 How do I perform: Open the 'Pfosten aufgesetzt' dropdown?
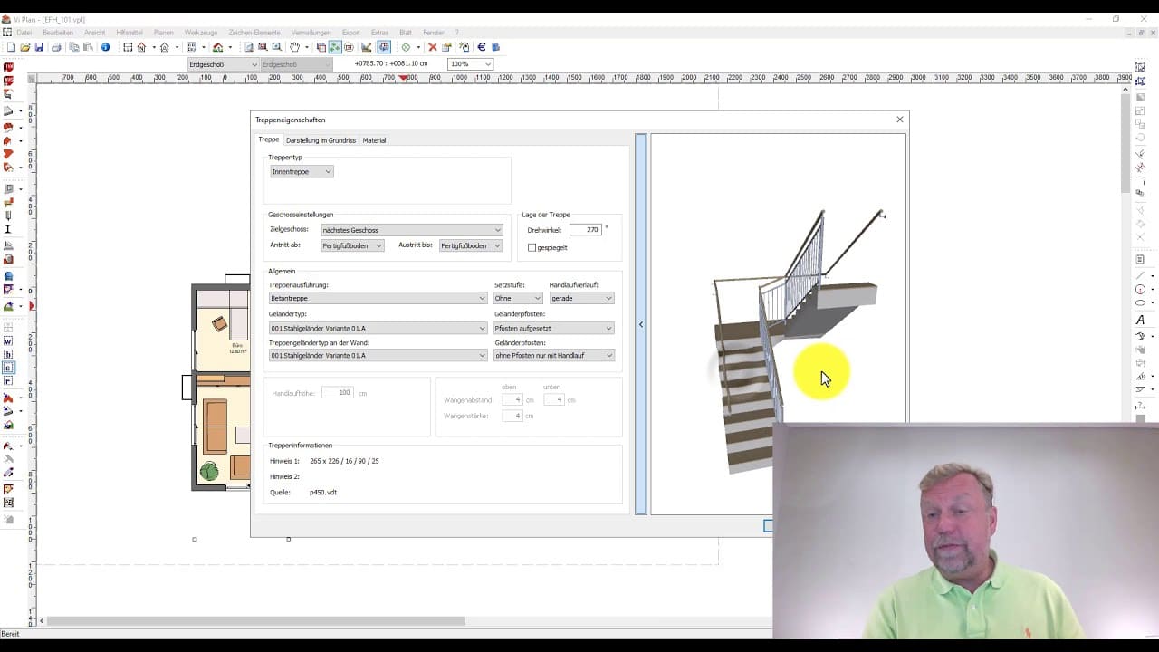(553, 328)
